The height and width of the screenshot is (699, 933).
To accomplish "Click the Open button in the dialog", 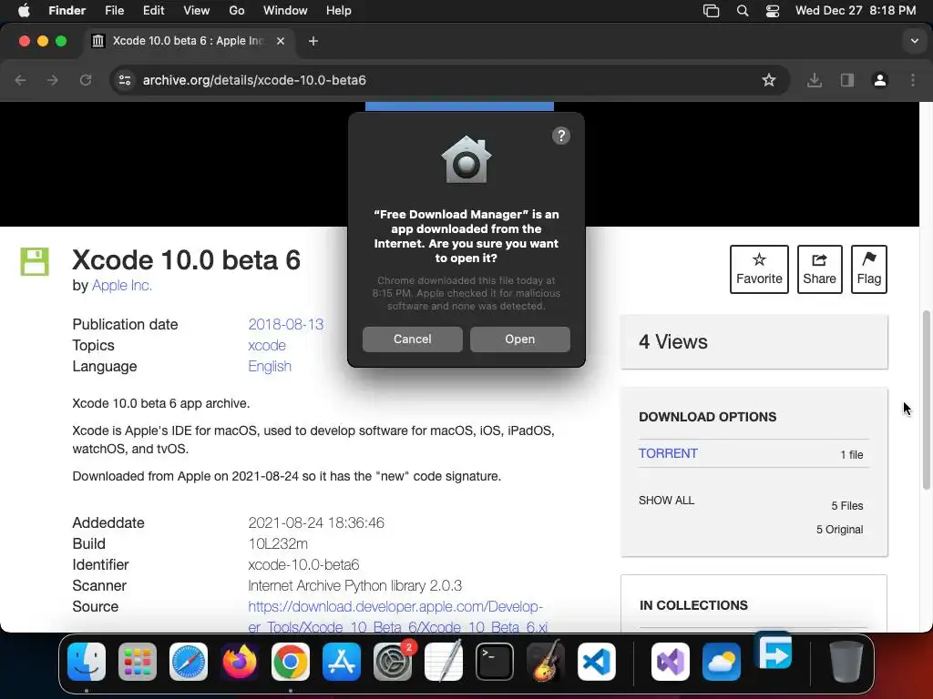I will [519, 339].
